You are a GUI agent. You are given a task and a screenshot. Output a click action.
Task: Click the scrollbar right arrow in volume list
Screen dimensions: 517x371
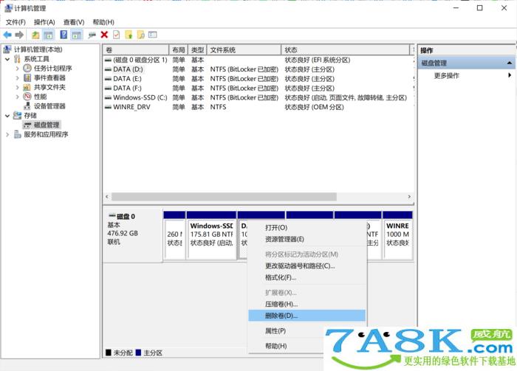409,196
